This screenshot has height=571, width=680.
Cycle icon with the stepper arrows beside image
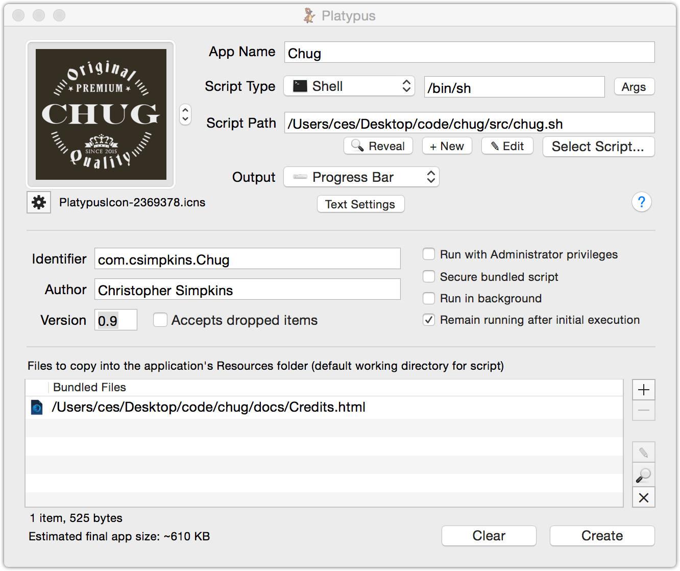(x=185, y=114)
